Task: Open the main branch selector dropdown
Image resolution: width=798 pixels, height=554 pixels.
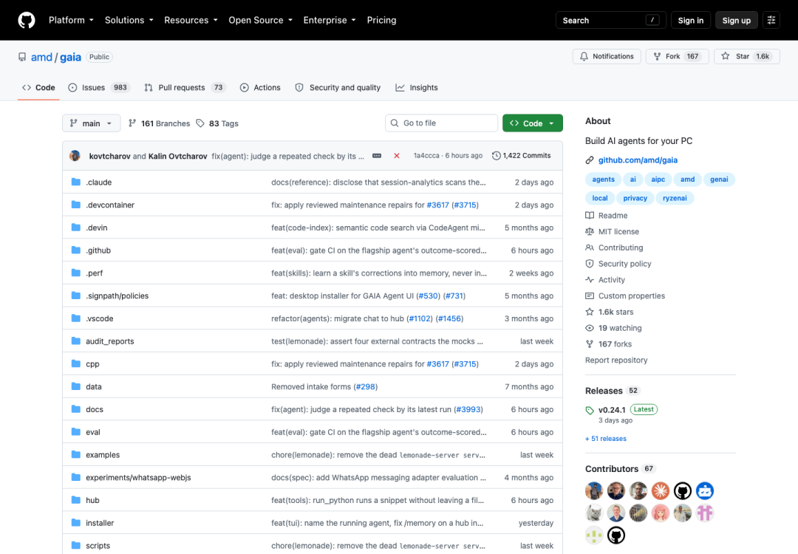Action: (x=91, y=123)
